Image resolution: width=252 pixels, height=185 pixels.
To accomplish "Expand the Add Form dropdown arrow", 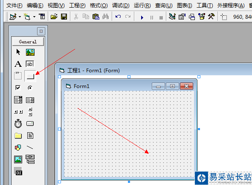I will click(x=34, y=17).
